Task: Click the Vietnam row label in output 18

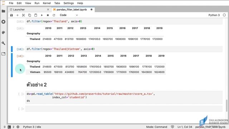Action: (35, 72)
